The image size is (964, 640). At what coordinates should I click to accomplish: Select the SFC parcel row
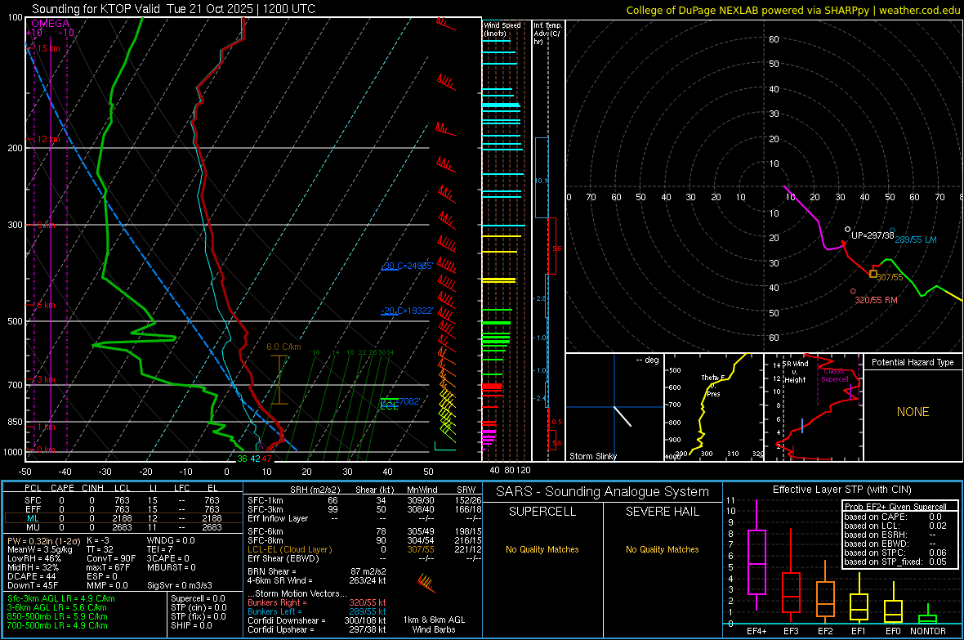click(x=123, y=501)
